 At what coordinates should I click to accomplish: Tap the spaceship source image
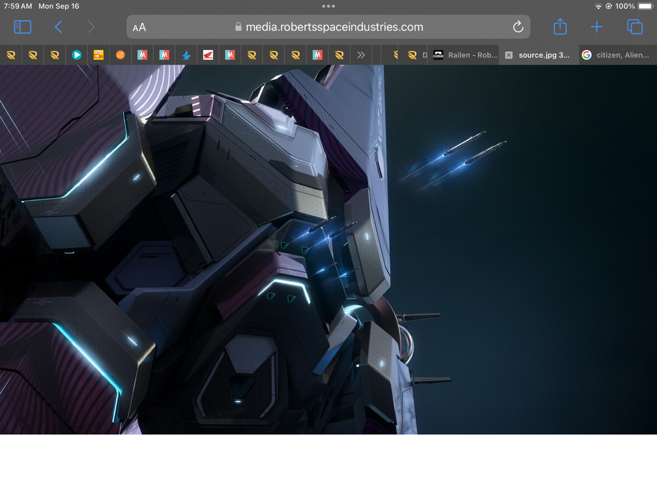pos(328,250)
